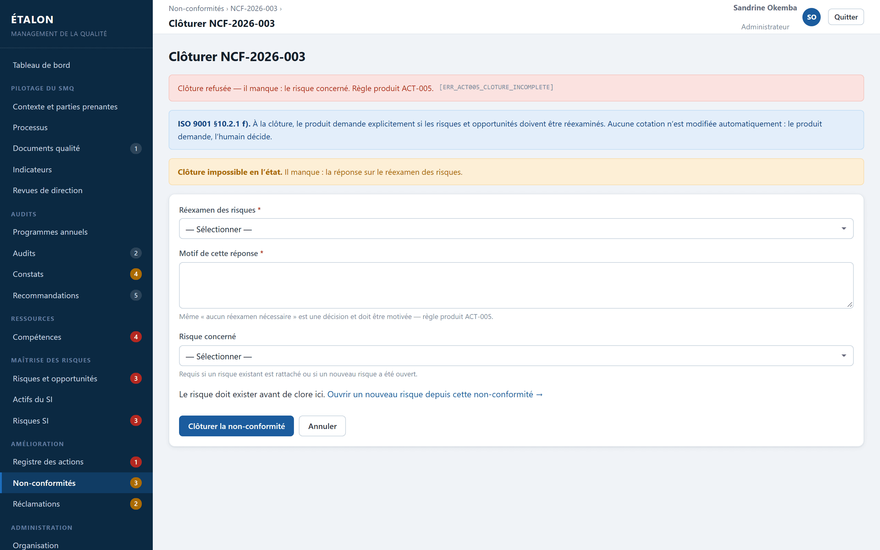The height and width of the screenshot is (550, 880).
Task: Click the Annuler button
Action: tap(322, 426)
